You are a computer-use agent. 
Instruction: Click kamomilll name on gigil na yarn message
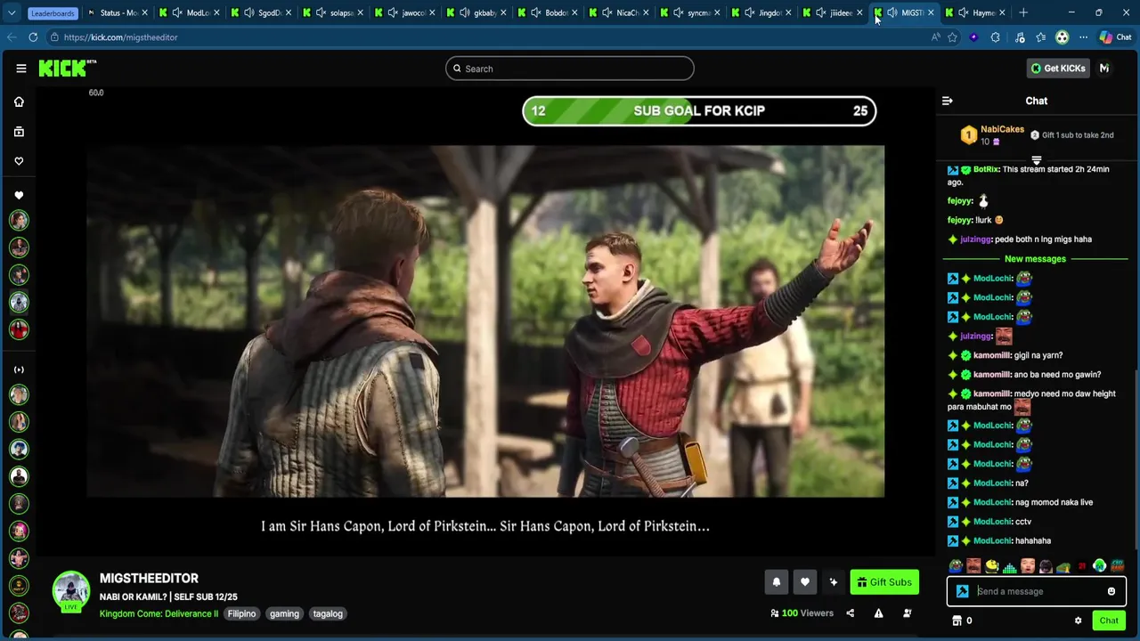(x=992, y=355)
